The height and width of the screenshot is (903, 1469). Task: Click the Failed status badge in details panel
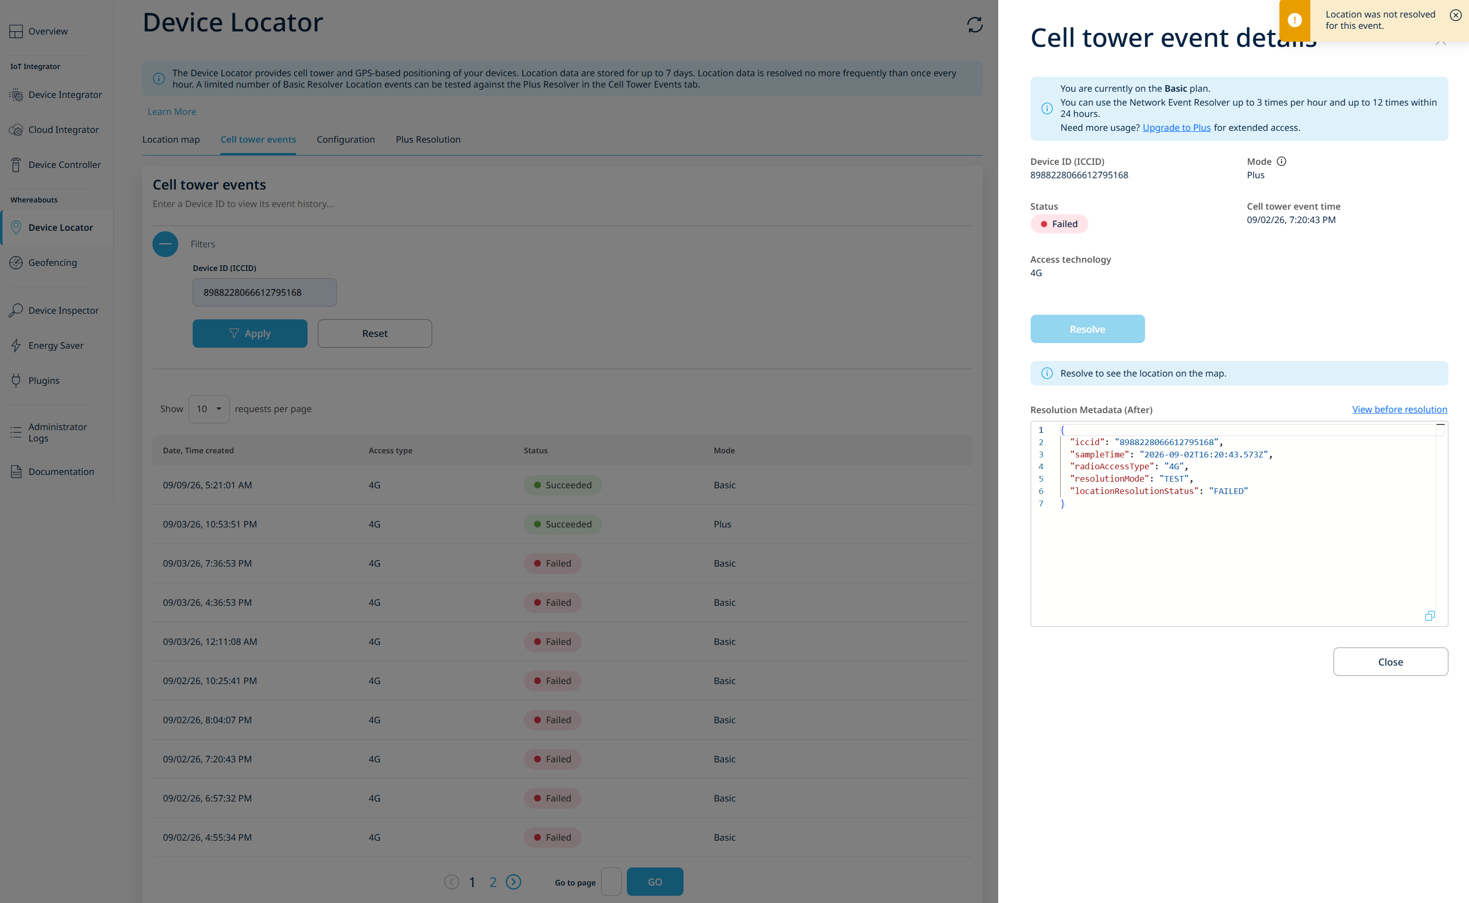pyautogui.click(x=1059, y=224)
